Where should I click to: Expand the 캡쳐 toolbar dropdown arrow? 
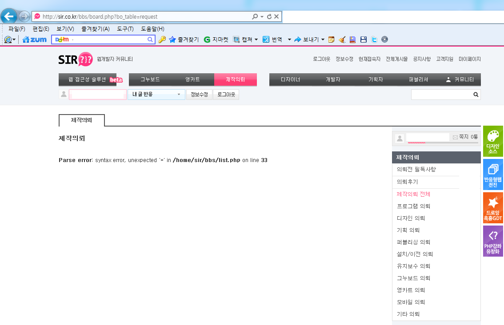pyautogui.click(x=256, y=40)
